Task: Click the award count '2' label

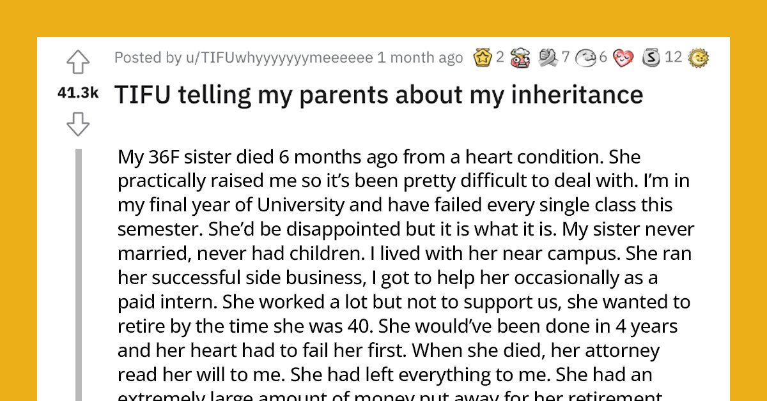Action: coord(500,57)
